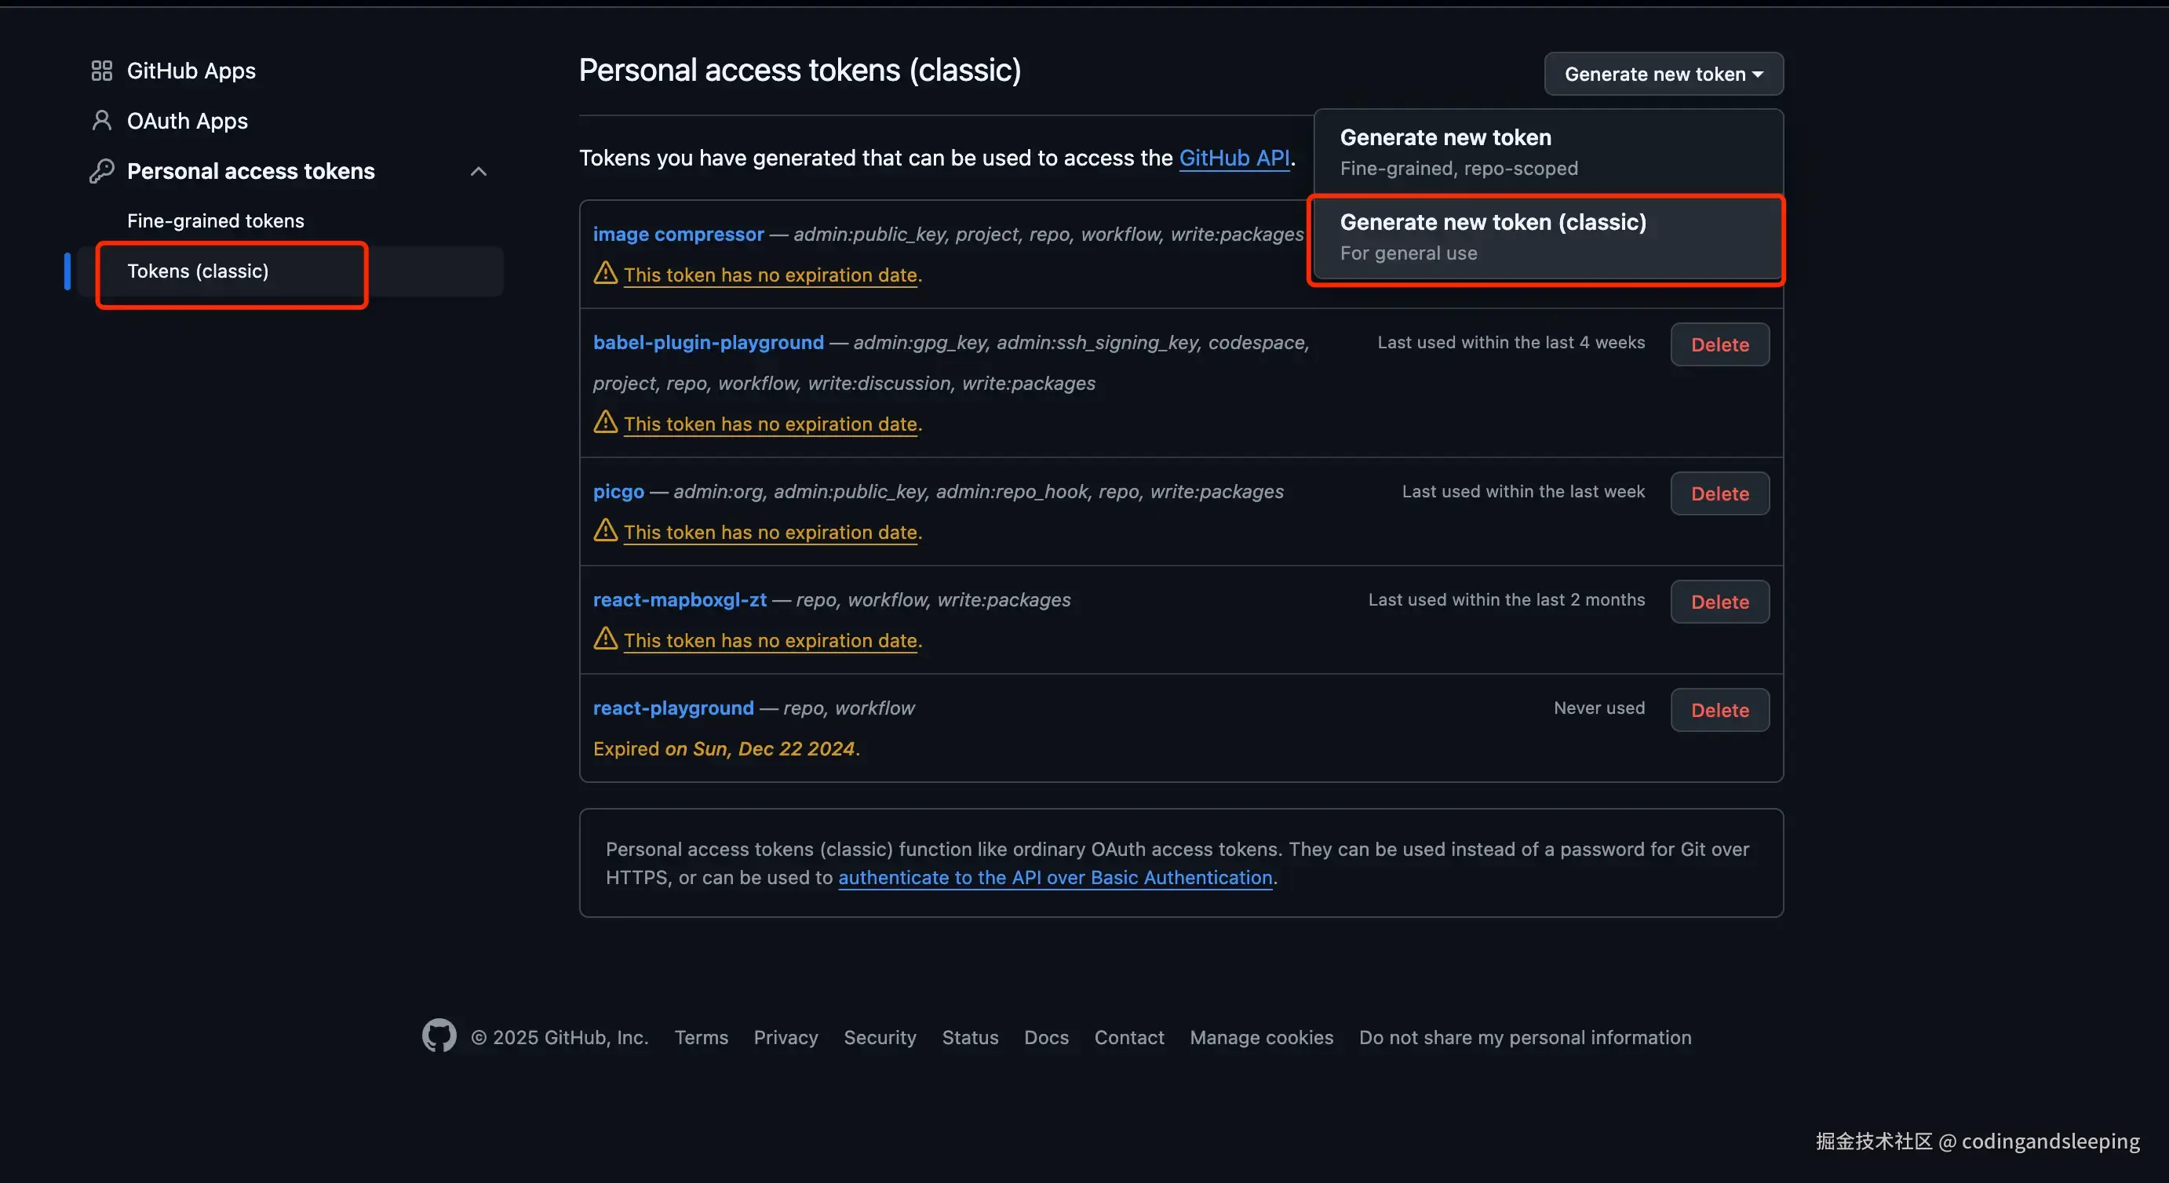
Task: Click the Personal access tokens (classic) heading
Action: point(800,70)
